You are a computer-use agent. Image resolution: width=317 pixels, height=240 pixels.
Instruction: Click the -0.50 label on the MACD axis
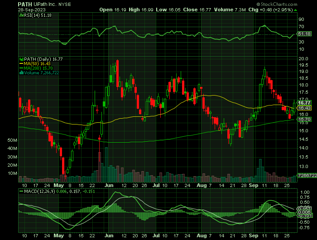[x=304, y=222]
